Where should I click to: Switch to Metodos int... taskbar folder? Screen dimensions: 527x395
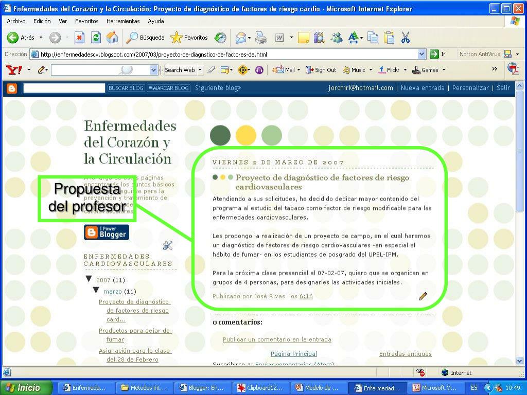(x=145, y=388)
